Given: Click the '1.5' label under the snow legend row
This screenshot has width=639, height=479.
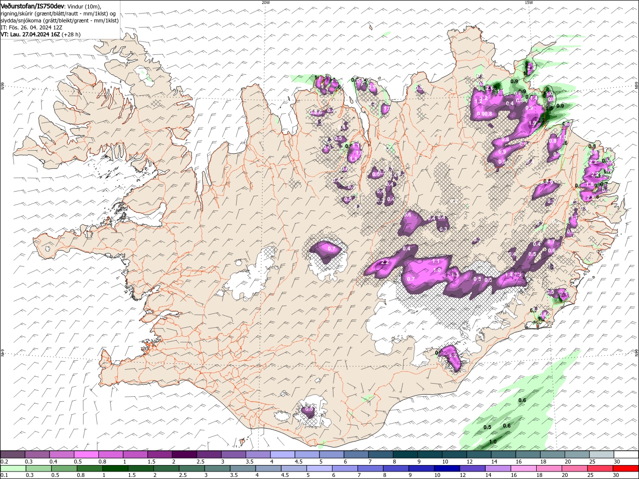Looking at the screenshot, I should coord(151,462).
